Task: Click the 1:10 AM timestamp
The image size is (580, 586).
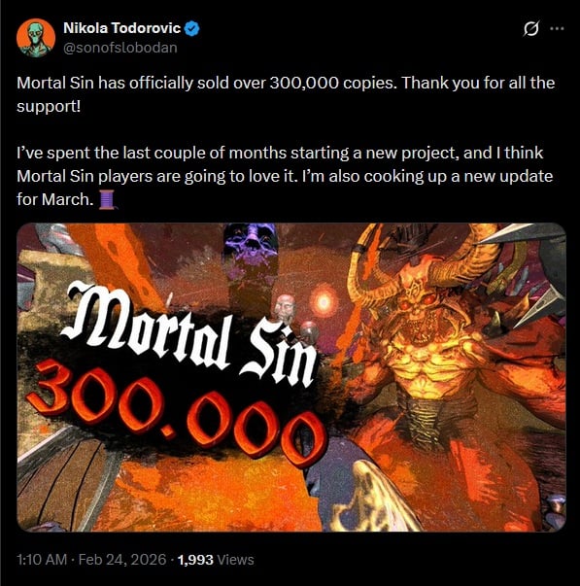Action: click(42, 560)
